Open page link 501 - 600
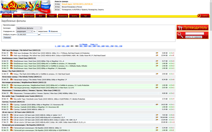 coord(101,46)
